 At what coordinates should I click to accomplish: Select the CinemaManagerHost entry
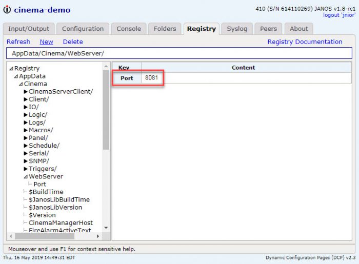tap(61, 223)
